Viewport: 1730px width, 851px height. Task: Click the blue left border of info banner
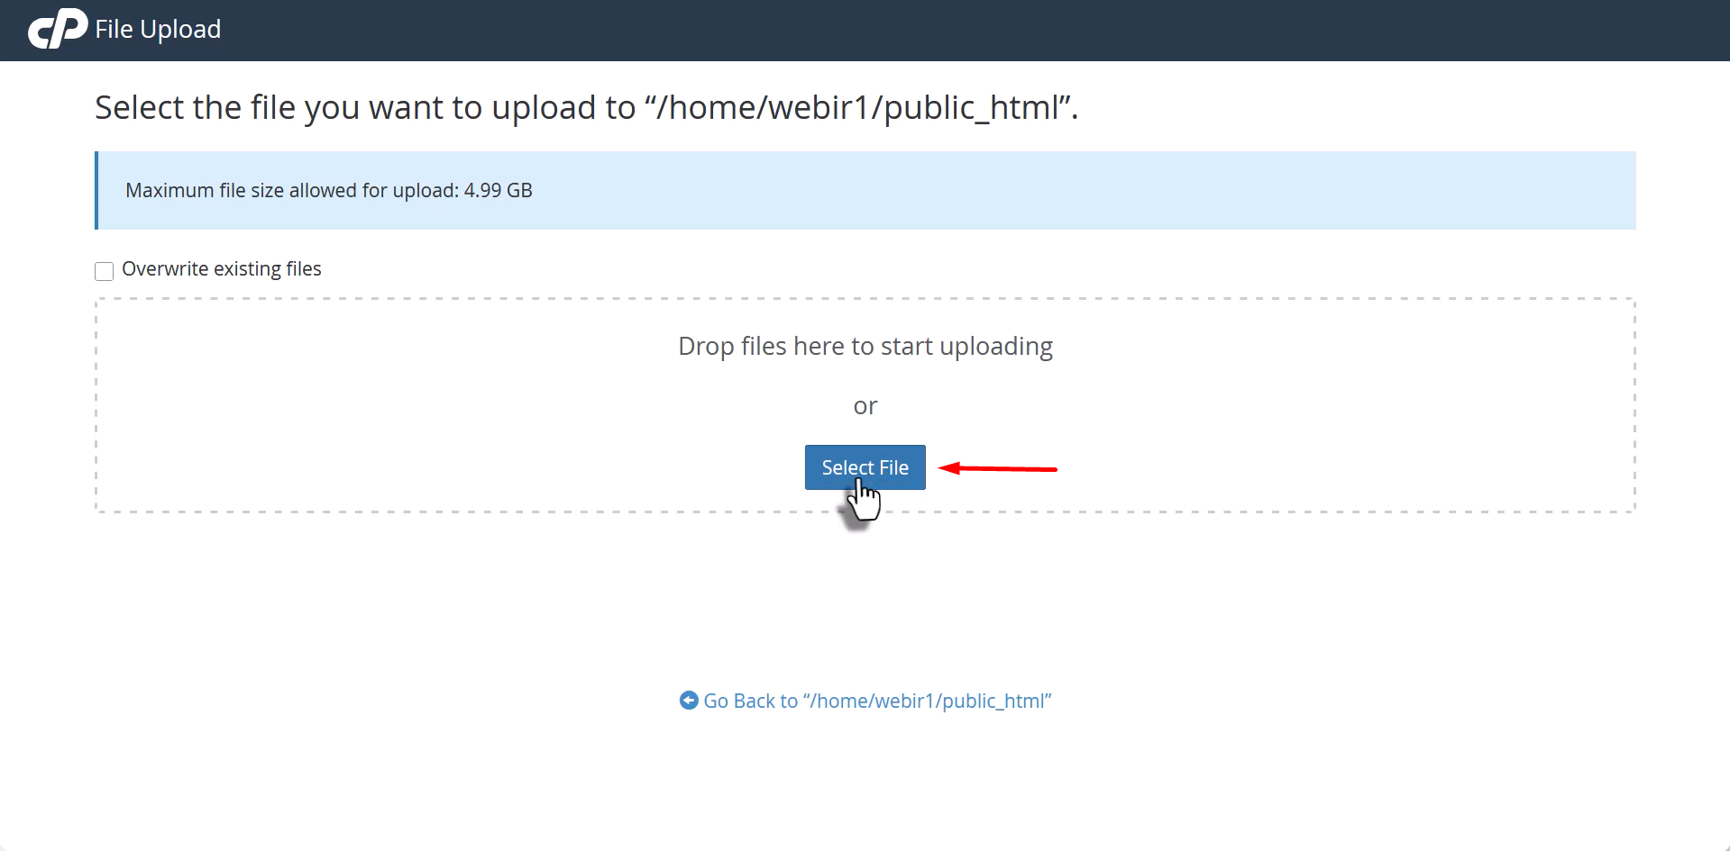click(96, 190)
